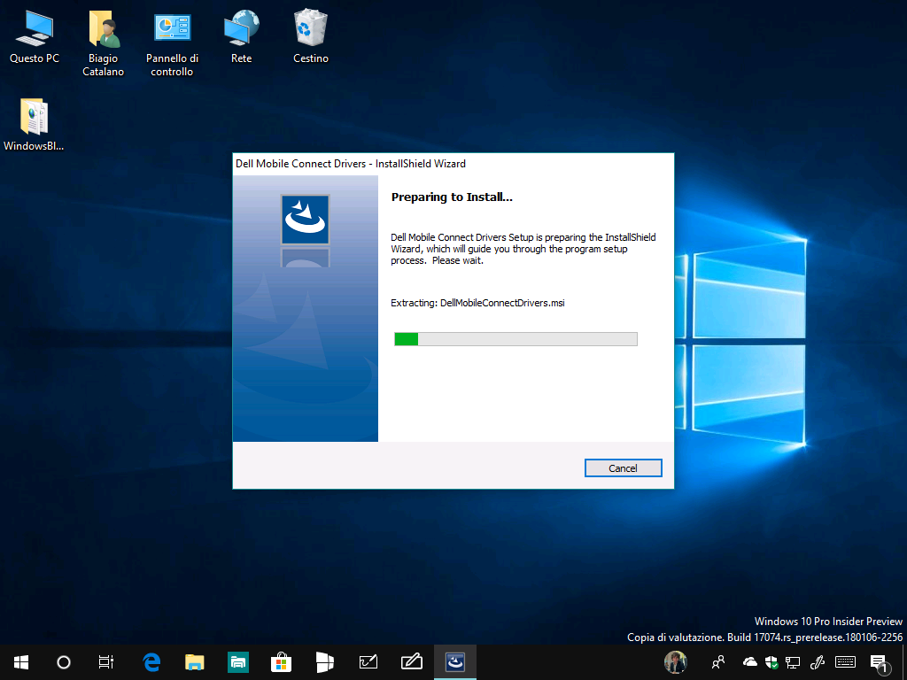Show the touch keyboard from the tray

(x=846, y=662)
